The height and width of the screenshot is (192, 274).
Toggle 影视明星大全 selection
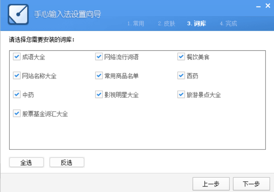coord(98,94)
